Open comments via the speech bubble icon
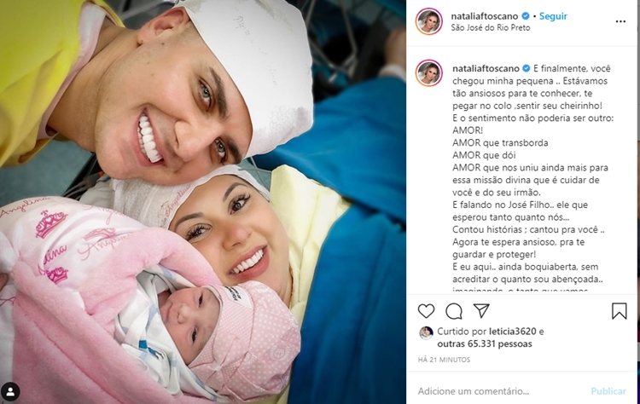Screen dimensions: 640x404 tap(454, 311)
